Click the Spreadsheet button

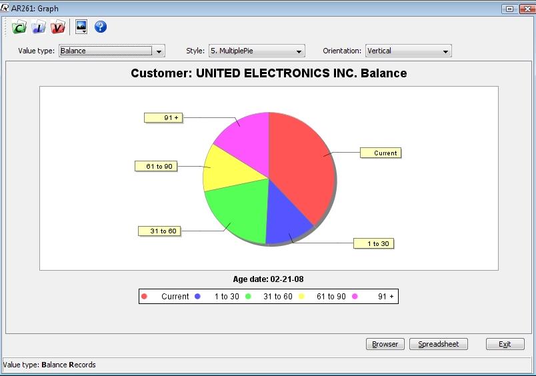[x=439, y=344]
